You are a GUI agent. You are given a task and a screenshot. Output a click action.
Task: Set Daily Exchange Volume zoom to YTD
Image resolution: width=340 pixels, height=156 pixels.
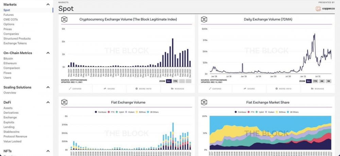tap(315, 81)
